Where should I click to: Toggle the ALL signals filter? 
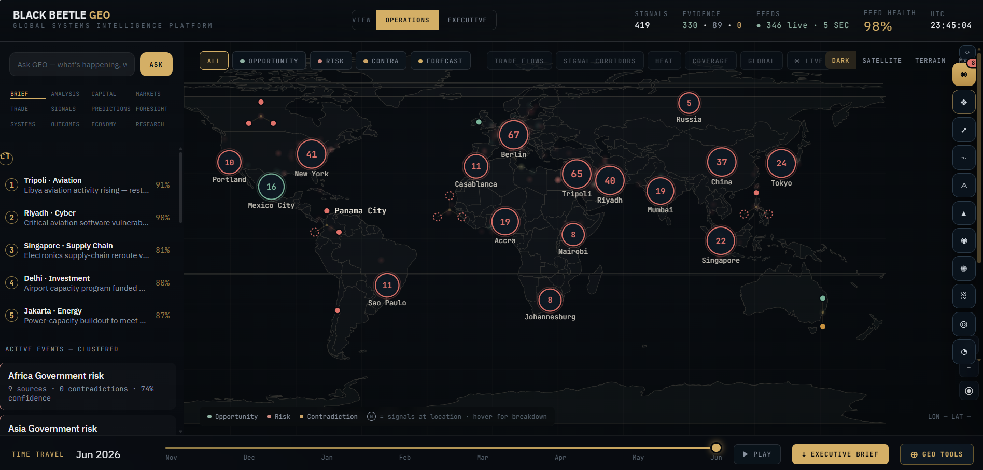214,61
